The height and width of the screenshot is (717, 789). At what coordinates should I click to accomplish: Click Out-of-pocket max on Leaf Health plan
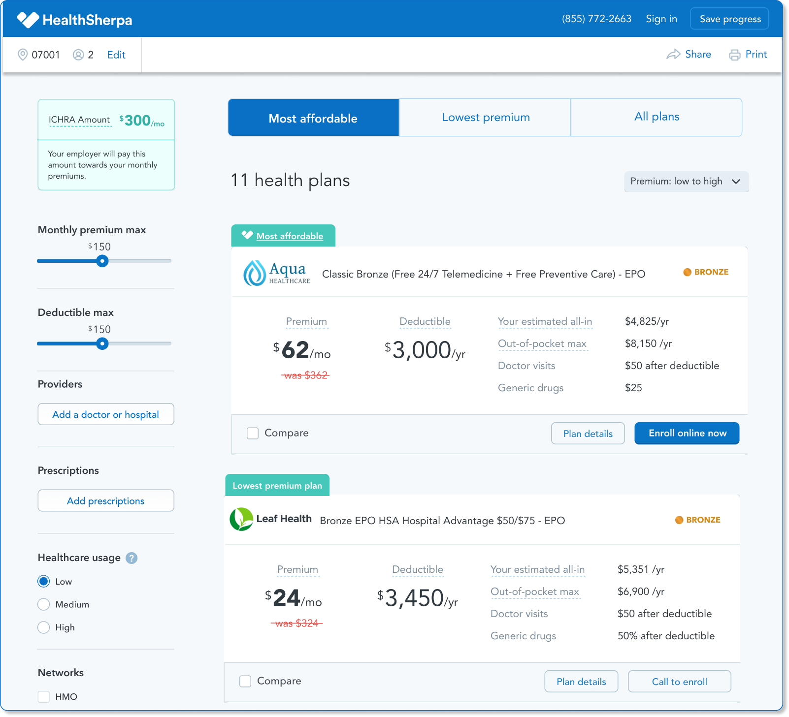click(535, 592)
